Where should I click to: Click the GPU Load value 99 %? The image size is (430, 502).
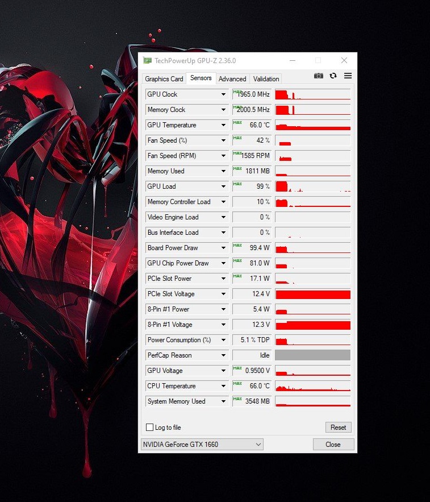pos(252,186)
